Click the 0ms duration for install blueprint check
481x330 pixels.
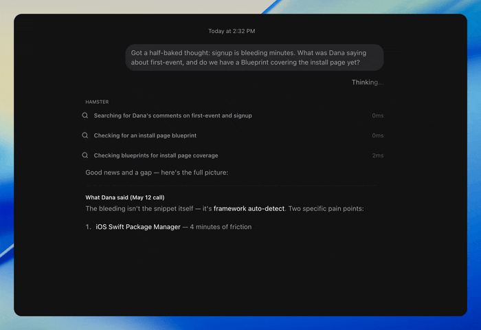click(378, 135)
